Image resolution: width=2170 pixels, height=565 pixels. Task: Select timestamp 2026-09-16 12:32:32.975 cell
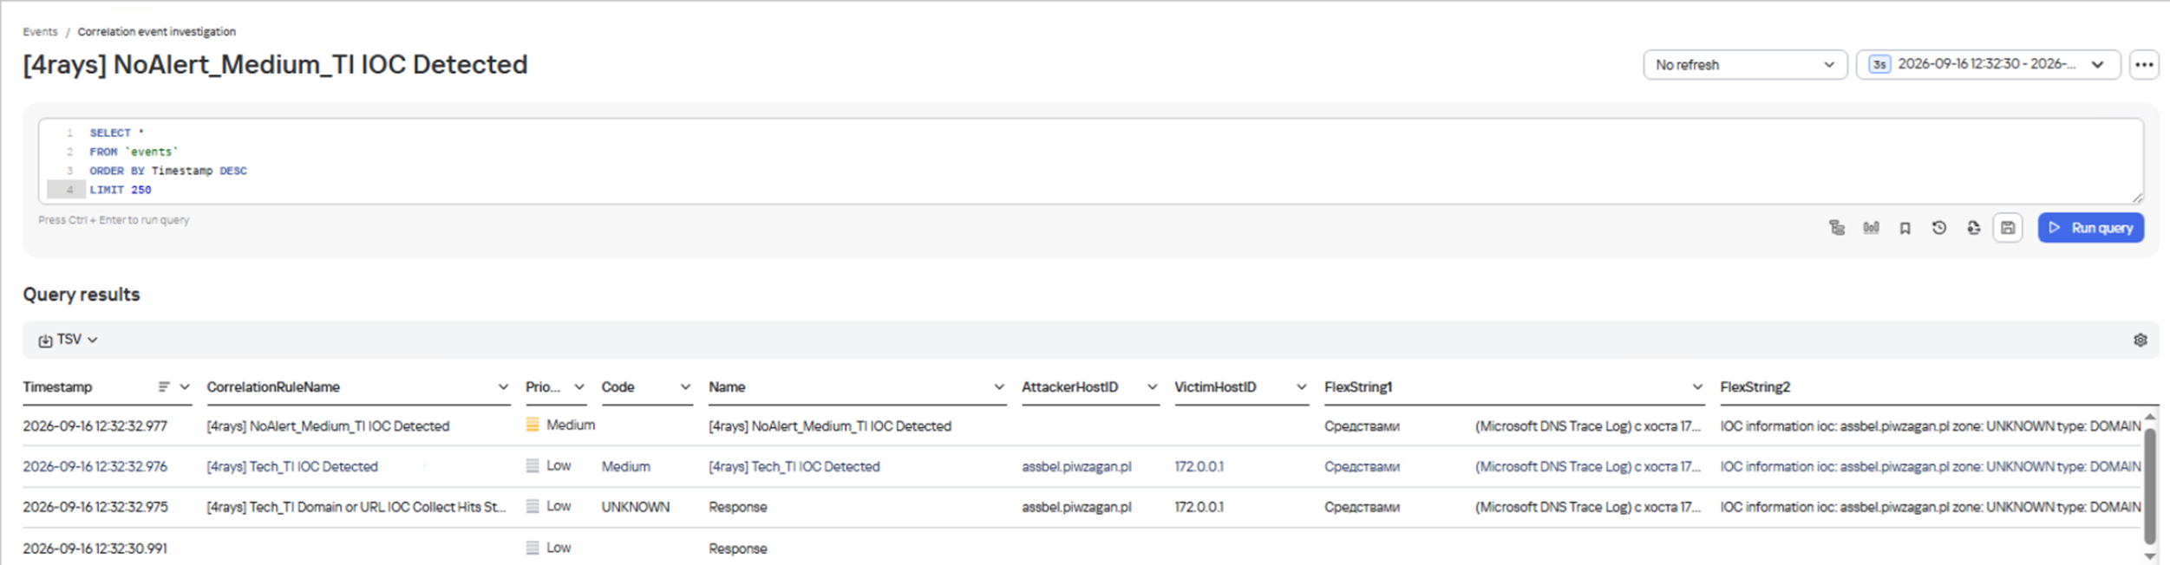(95, 507)
